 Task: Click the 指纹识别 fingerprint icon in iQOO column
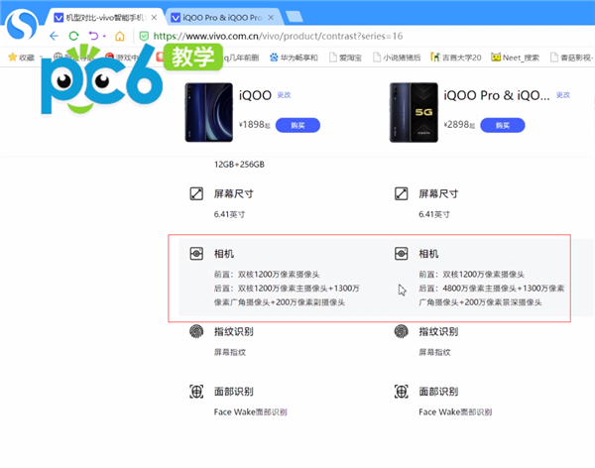(196, 331)
